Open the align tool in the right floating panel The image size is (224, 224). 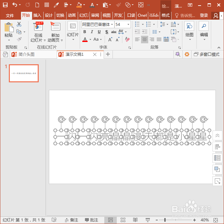coord(217,147)
